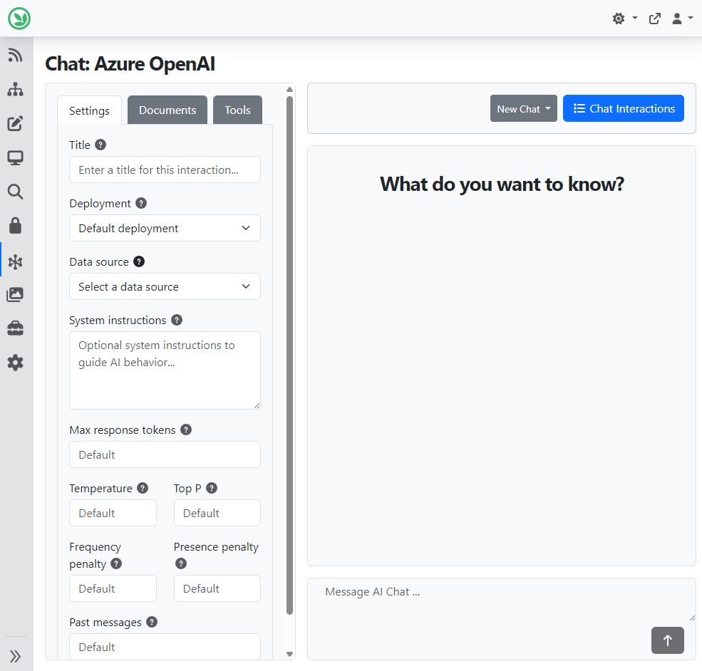Open the edit pencil sidebar icon

(15, 123)
